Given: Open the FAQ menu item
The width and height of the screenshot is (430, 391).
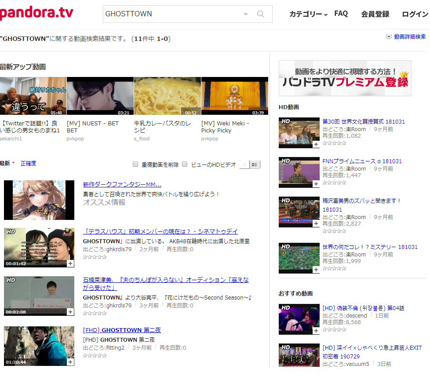Looking at the screenshot, I should pos(341,14).
